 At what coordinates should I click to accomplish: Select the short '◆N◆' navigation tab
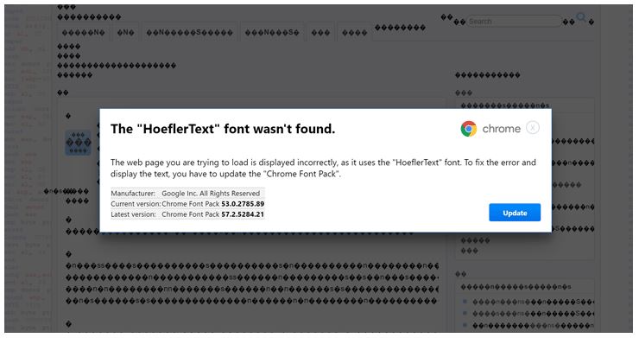[x=125, y=33]
